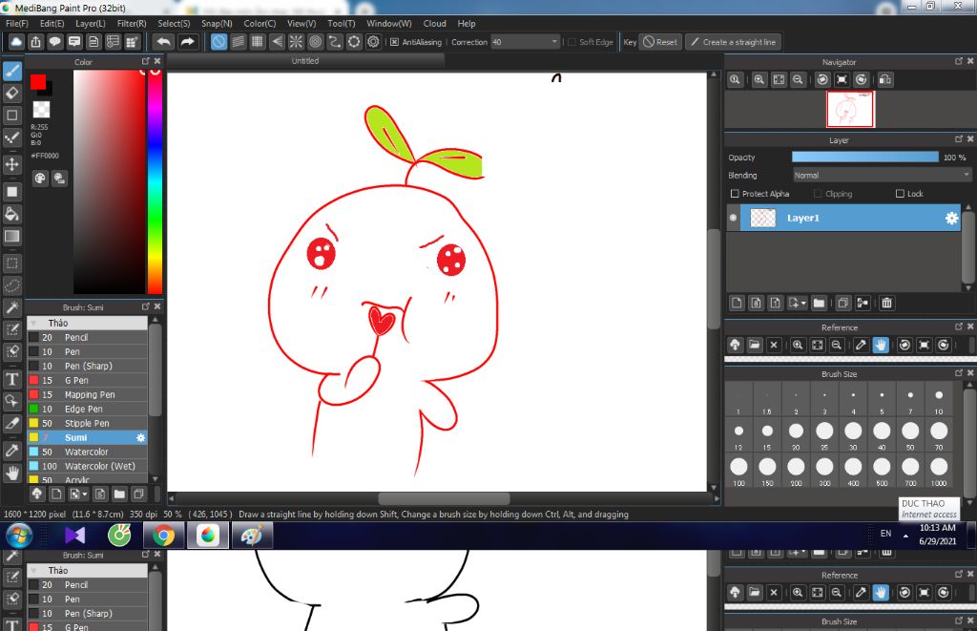The image size is (977, 631).
Task: Add a new layer folder
Action: click(819, 303)
